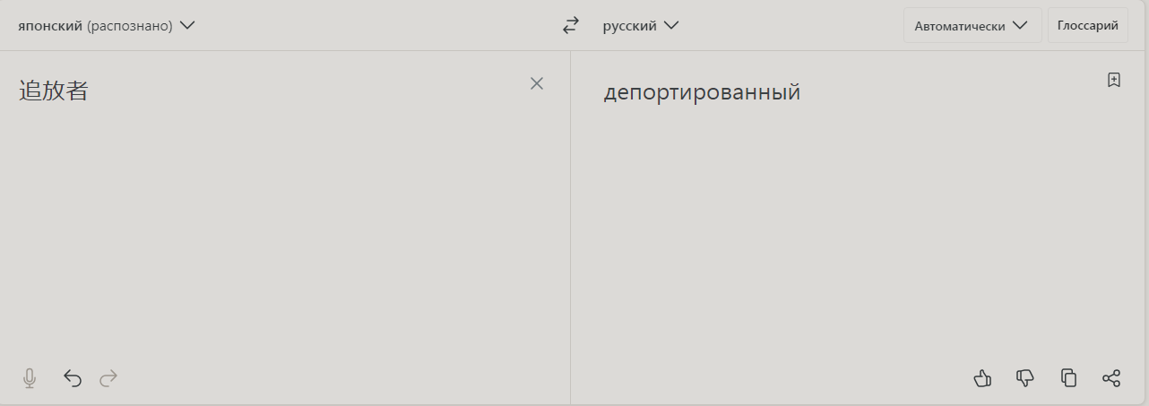This screenshot has height=406, width=1149.
Task: Swap source and target languages
Action: click(571, 26)
